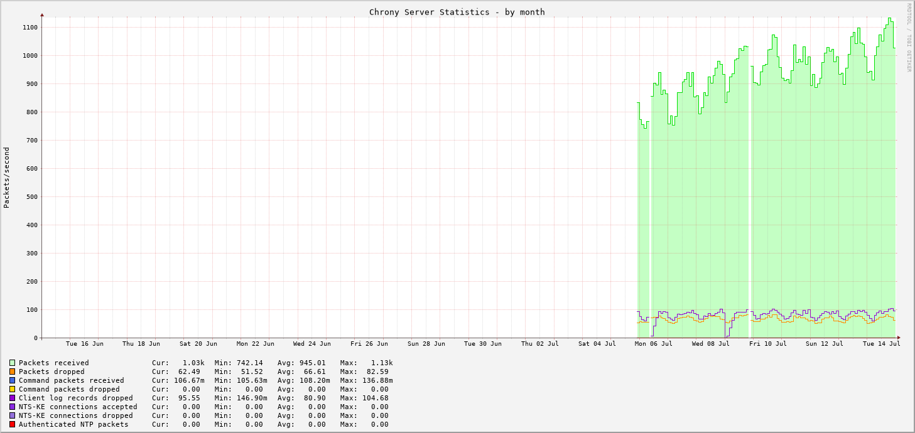Click the 400 y-axis value

coord(32,225)
